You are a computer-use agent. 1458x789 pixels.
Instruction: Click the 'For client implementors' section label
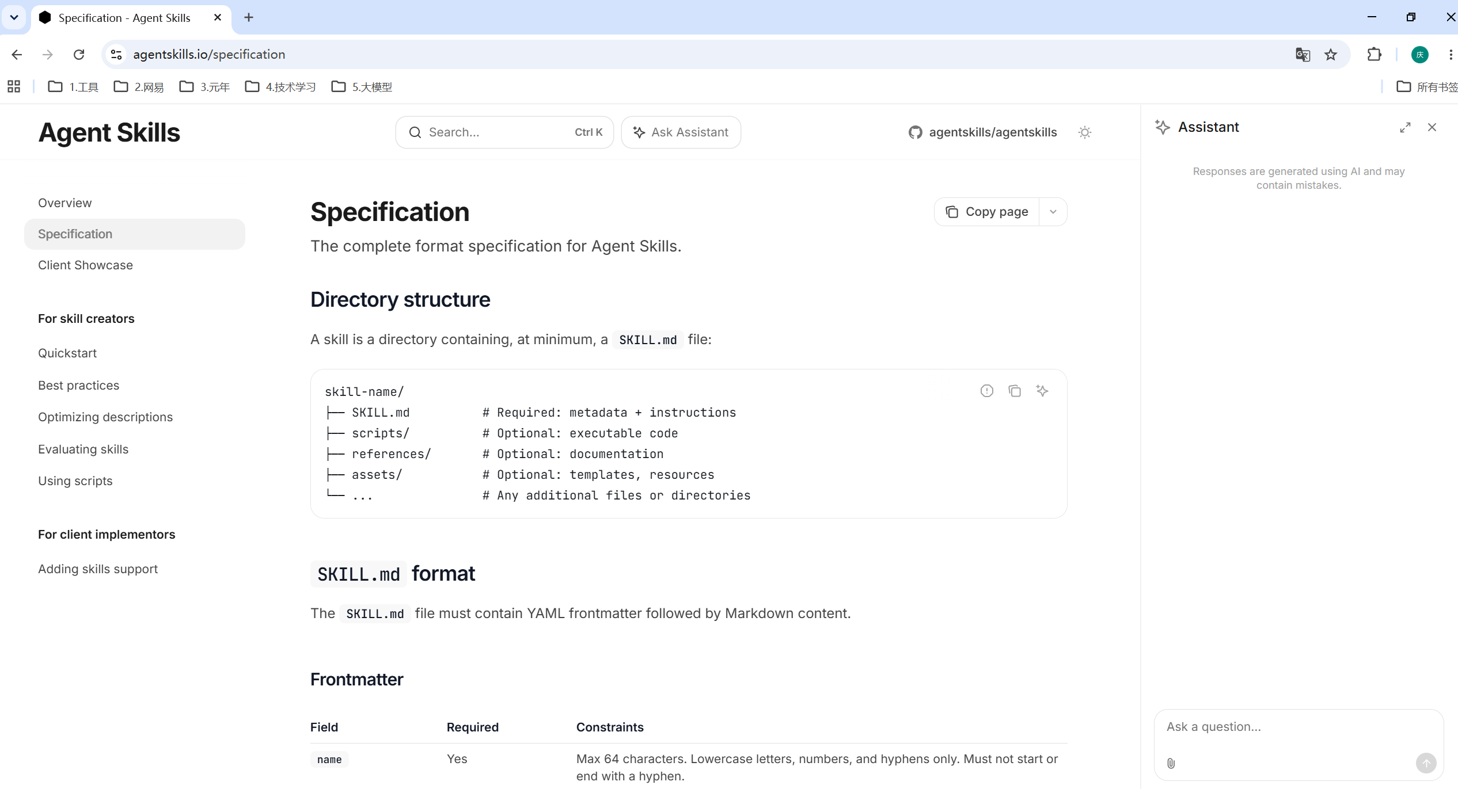[x=107, y=535]
